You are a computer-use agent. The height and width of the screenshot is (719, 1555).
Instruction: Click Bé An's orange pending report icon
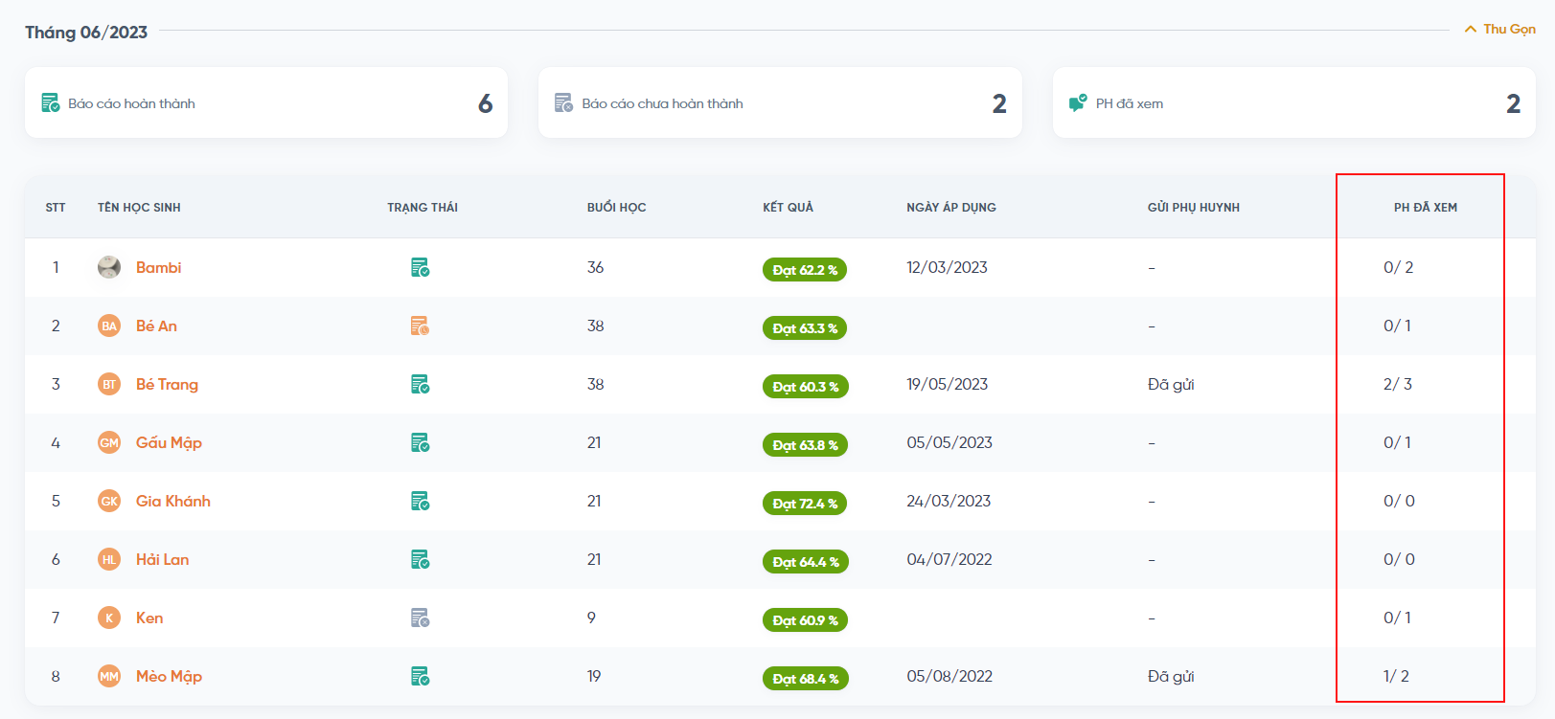(x=420, y=326)
